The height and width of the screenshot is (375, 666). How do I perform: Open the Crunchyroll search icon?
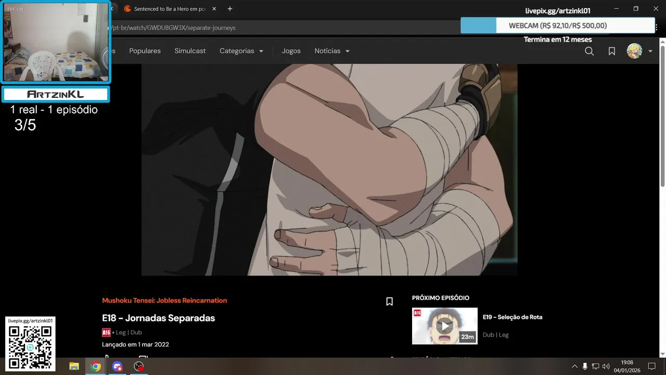pyautogui.click(x=589, y=51)
